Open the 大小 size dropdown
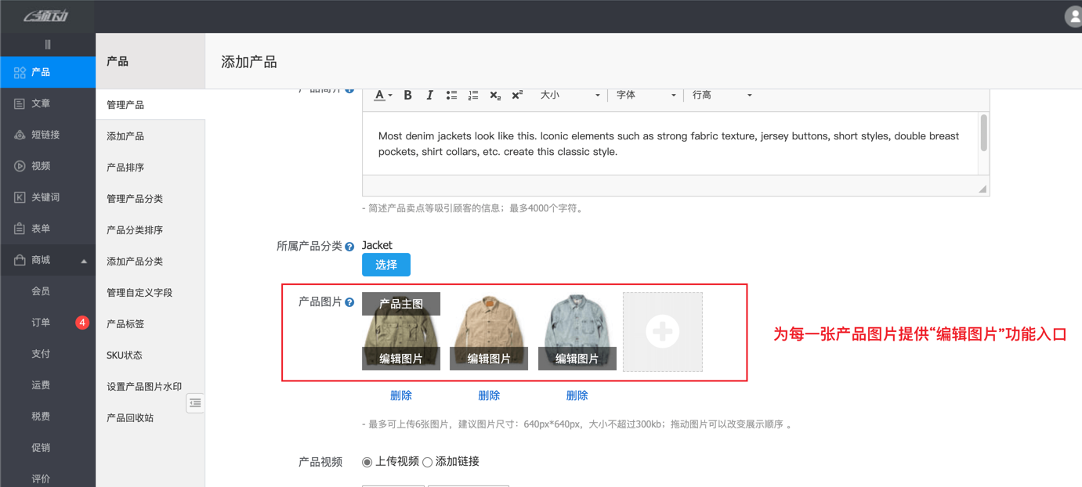The image size is (1082, 487). click(570, 95)
